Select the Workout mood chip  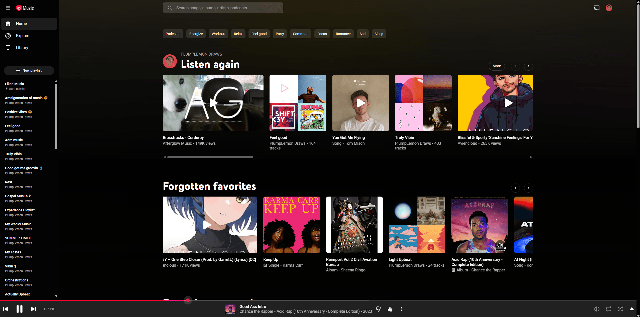[218, 34]
